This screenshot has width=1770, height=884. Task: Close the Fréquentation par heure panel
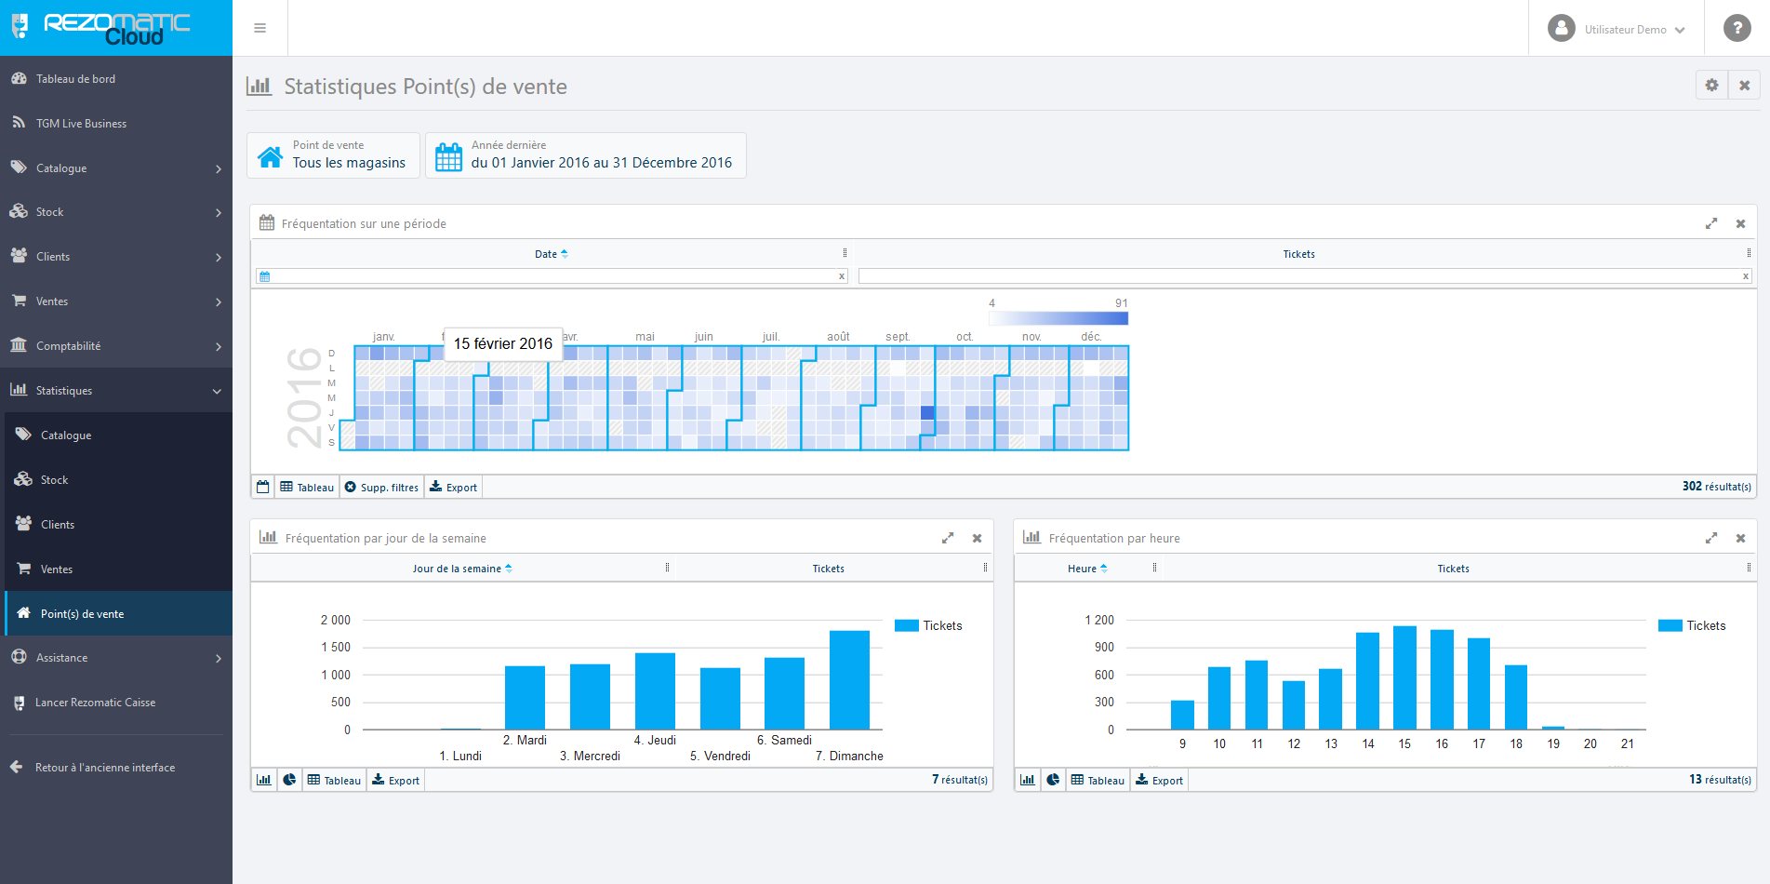tap(1740, 538)
